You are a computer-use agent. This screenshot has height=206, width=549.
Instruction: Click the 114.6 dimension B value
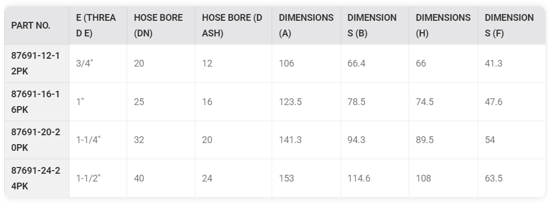pyautogui.click(x=359, y=178)
